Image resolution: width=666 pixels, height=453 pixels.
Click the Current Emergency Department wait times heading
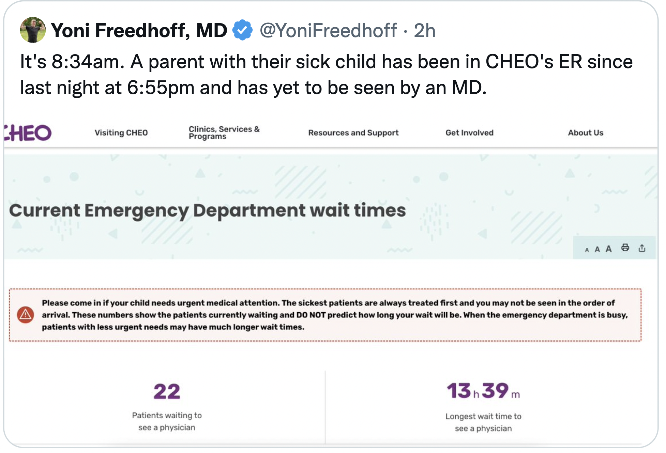coord(207,210)
